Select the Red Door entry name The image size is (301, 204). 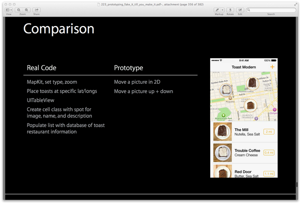243,172
